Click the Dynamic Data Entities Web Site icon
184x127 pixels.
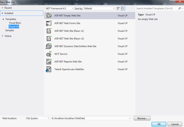pyautogui.click(x=49, y=46)
